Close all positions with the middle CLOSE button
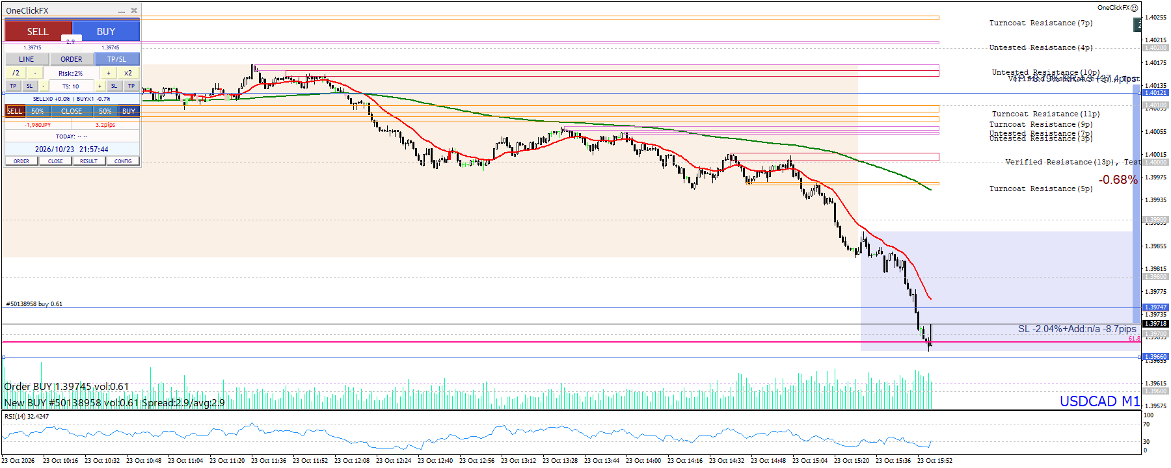 coord(72,111)
